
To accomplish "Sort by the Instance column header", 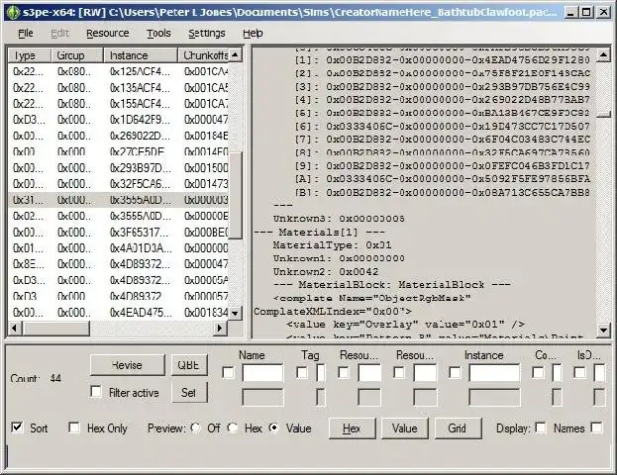I will (x=141, y=55).
